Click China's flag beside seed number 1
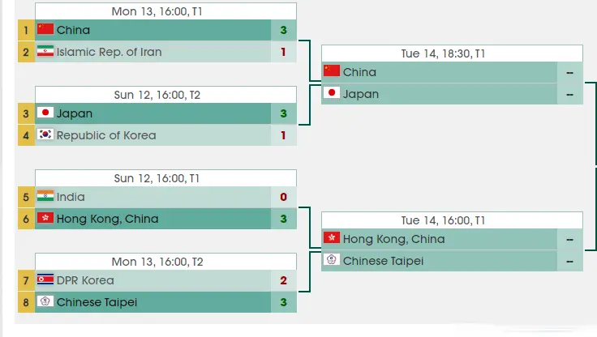The height and width of the screenshot is (337, 597). pos(45,30)
